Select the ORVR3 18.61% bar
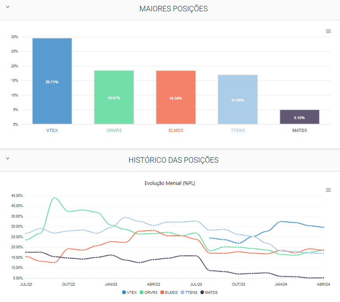 pos(114,97)
